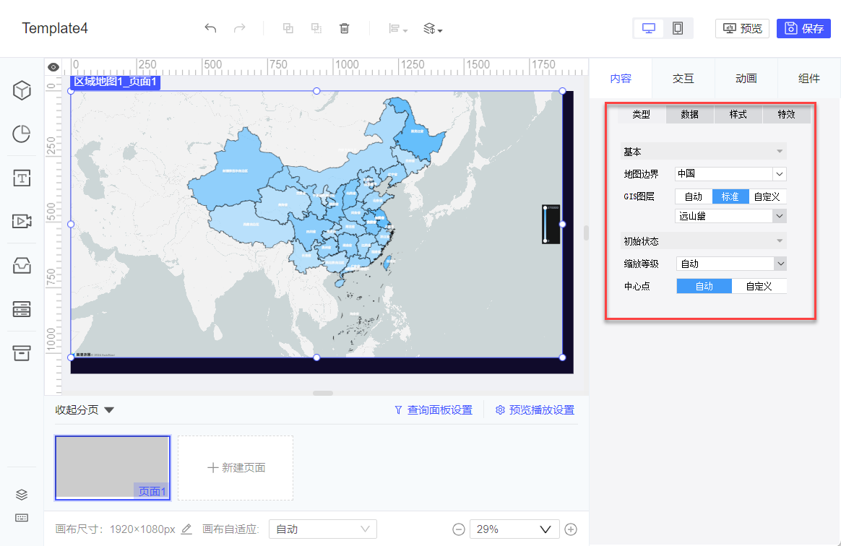This screenshot has width=841, height=546.
Task: Click the ungroup components icon
Action: point(316,28)
